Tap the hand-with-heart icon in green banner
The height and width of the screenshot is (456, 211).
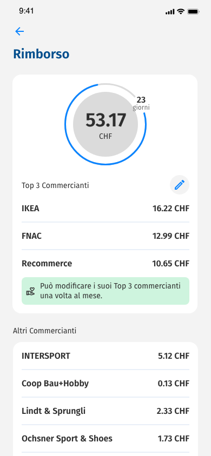click(x=30, y=291)
